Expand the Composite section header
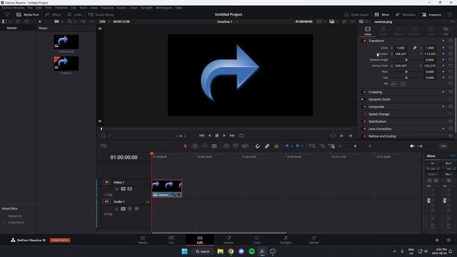The width and height of the screenshot is (457, 257). [x=376, y=106]
